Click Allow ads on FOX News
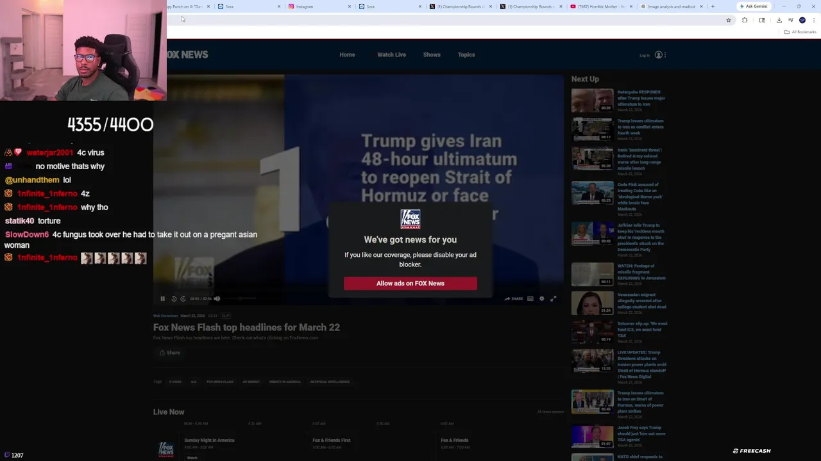This screenshot has width=821, height=461. click(x=410, y=283)
